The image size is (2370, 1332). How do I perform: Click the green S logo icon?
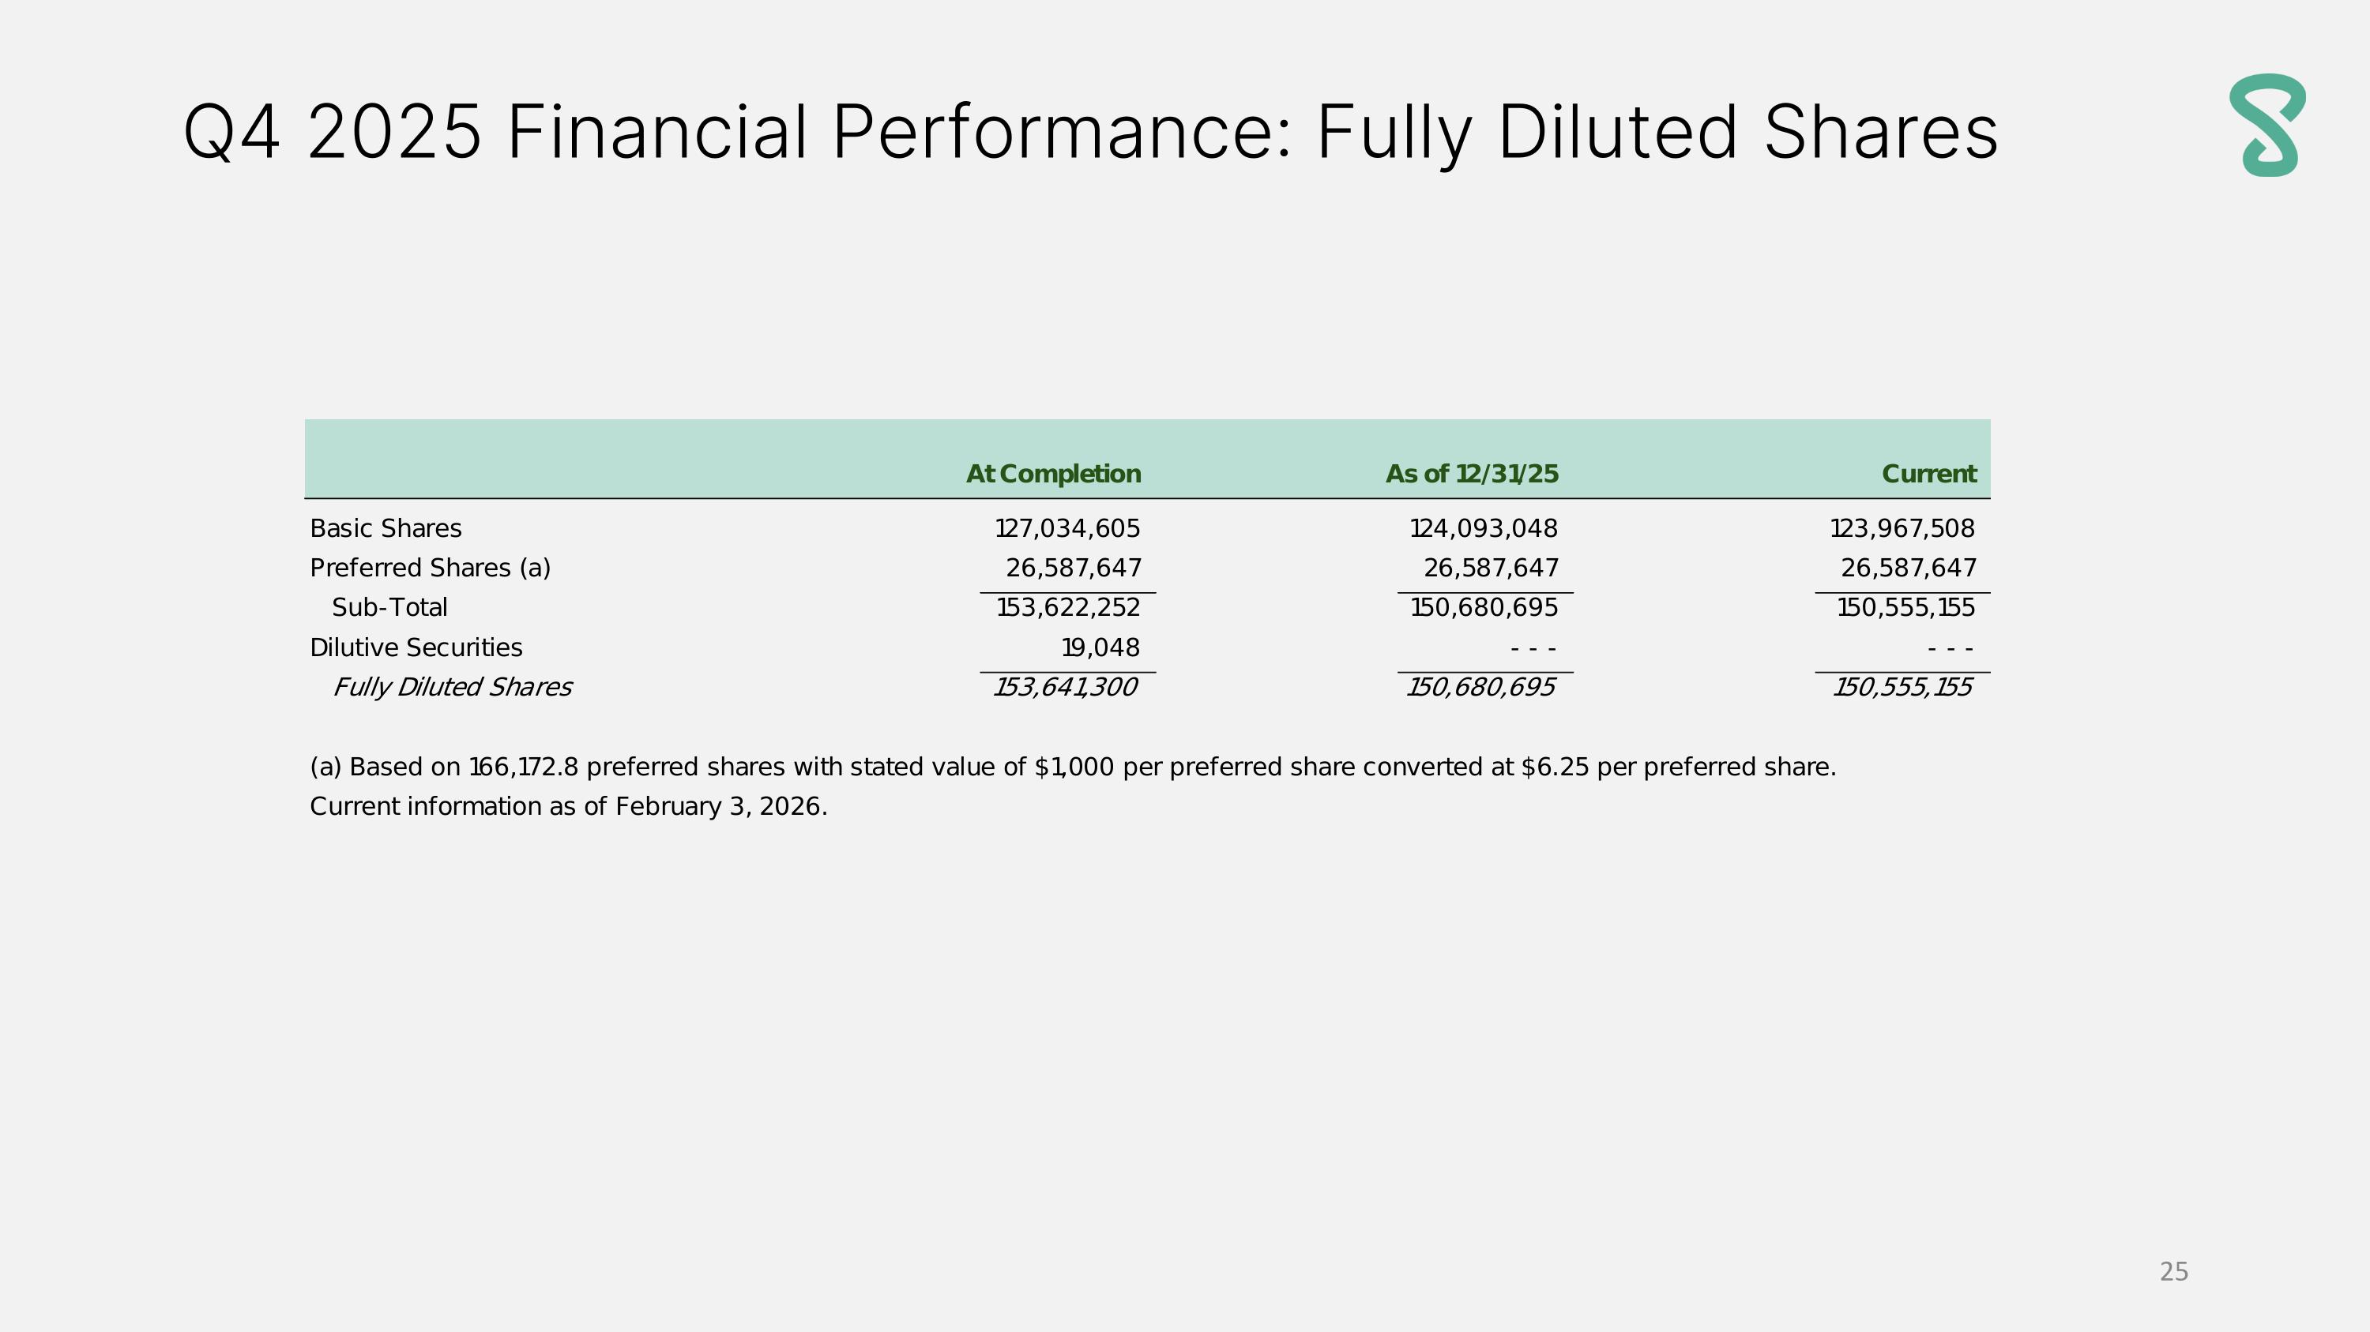(2267, 125)
